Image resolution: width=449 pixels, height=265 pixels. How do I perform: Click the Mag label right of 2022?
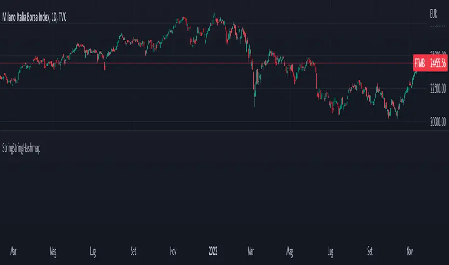(x=291, y=251)
